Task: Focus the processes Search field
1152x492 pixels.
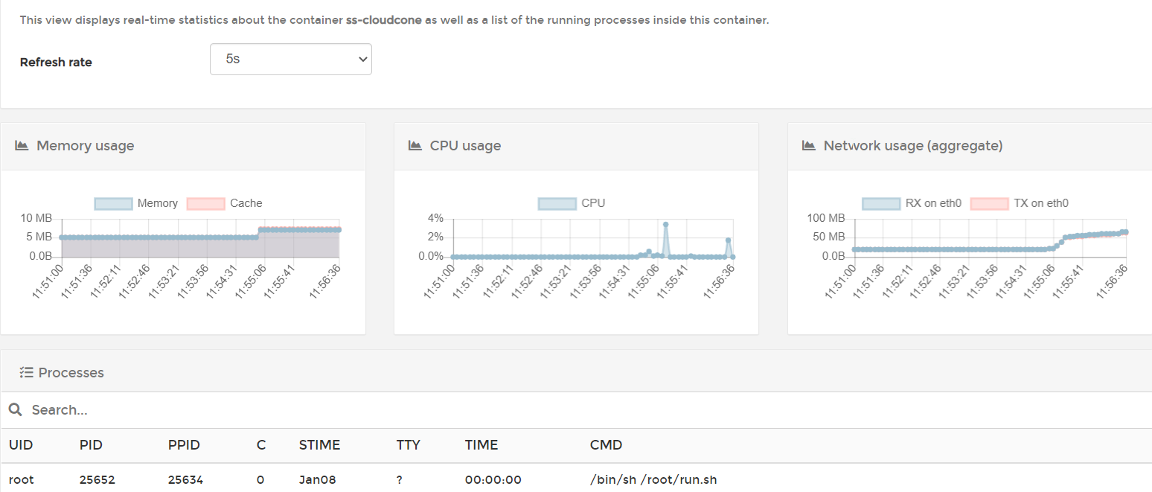Action: pyautogui.click(x=298, y=409)
